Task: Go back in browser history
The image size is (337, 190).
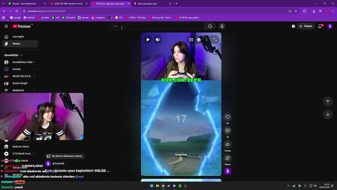Action: click(4, 11)
